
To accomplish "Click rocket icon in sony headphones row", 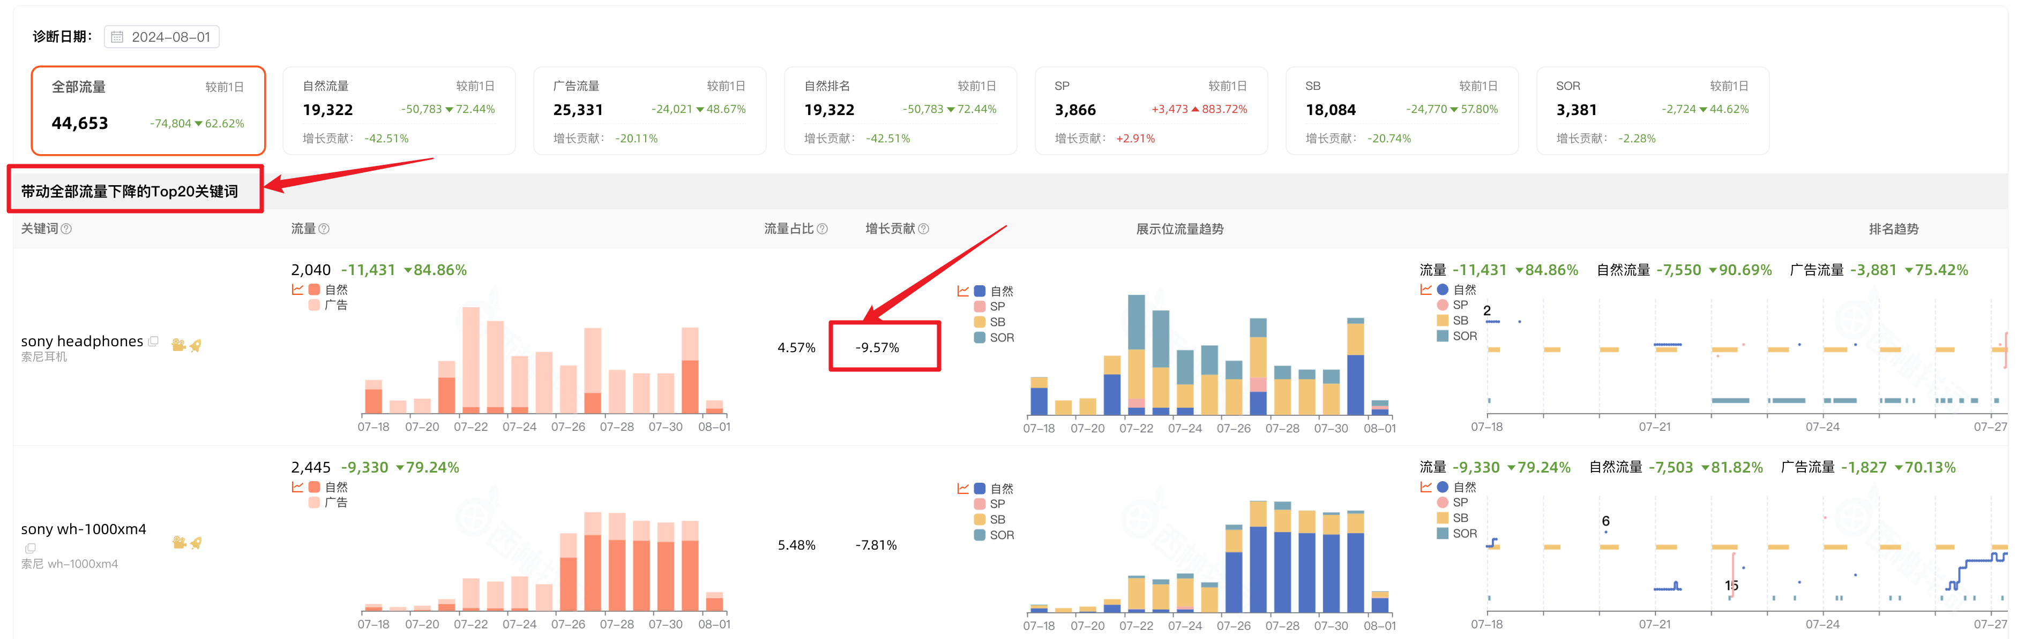I will (x=196, y=344).
